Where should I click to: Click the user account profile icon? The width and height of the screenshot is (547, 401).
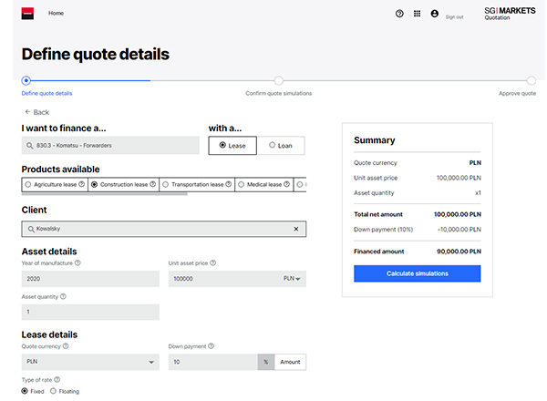pyautogui.click(x=435, y=14)
